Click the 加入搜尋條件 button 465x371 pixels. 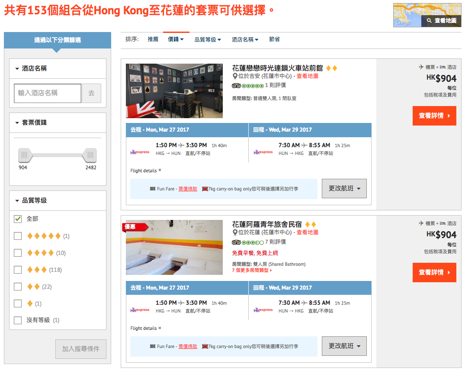[80, 349]
